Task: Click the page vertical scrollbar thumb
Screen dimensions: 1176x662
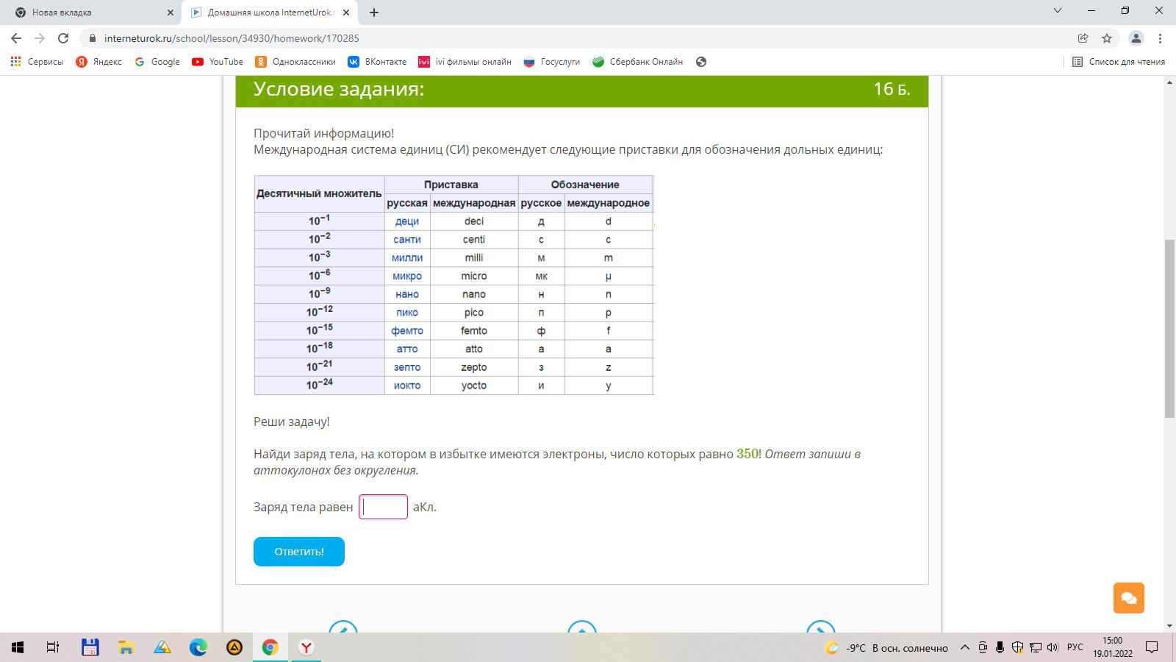Action: click(1169, 329)
